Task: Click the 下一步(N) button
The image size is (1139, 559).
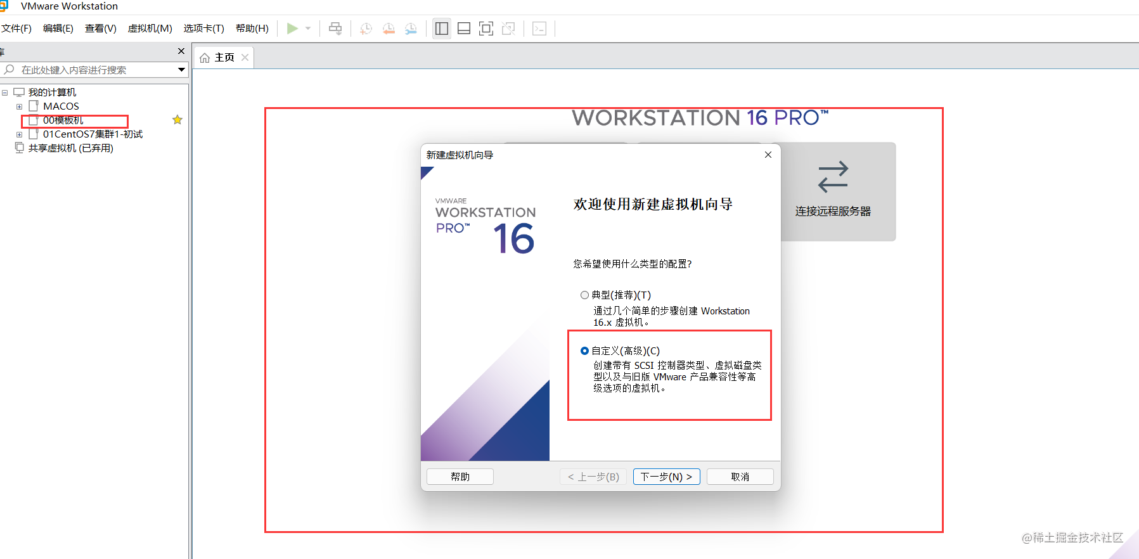Action: click(667, 477)
